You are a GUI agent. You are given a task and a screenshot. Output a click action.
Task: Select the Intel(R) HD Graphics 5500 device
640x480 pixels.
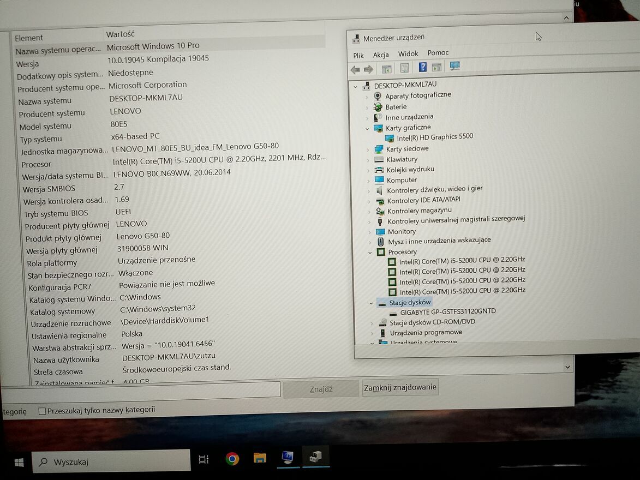[434, 137]
